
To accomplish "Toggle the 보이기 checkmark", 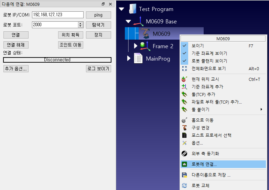I will point(184,46).
